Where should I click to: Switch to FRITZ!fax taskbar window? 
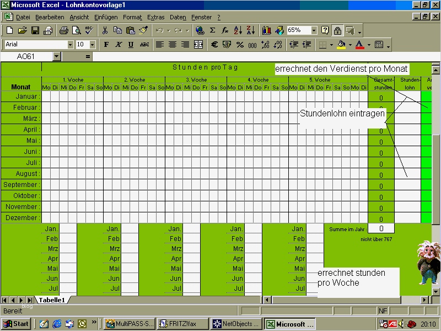[183, 324]
